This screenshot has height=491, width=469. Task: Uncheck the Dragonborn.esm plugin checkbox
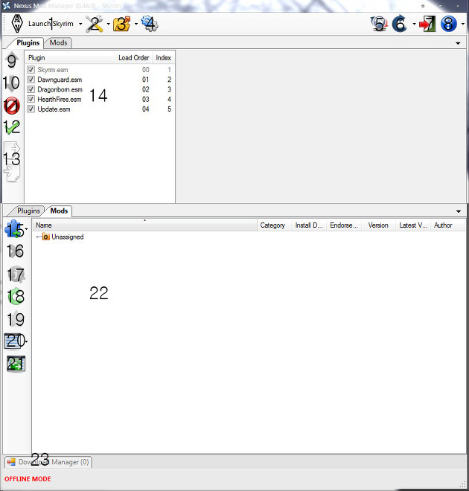coord(31,89)
